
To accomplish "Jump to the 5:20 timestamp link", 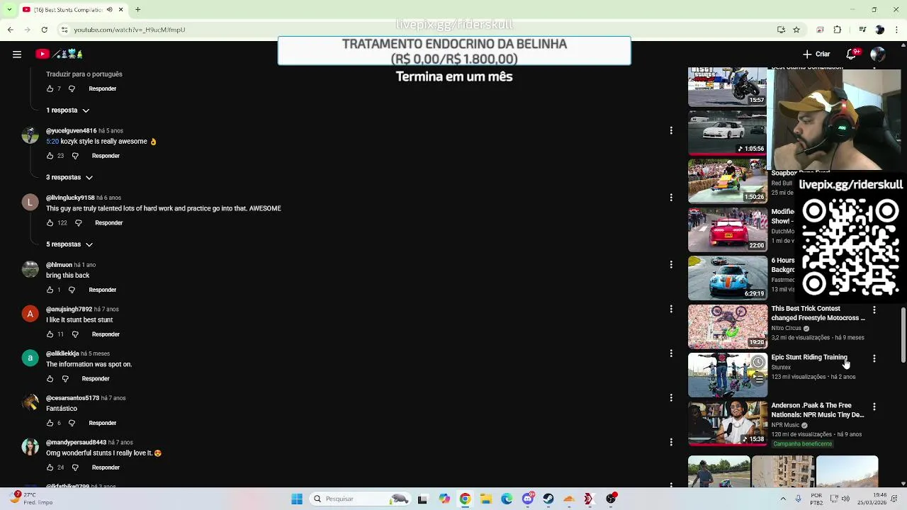I will point(52,142).
